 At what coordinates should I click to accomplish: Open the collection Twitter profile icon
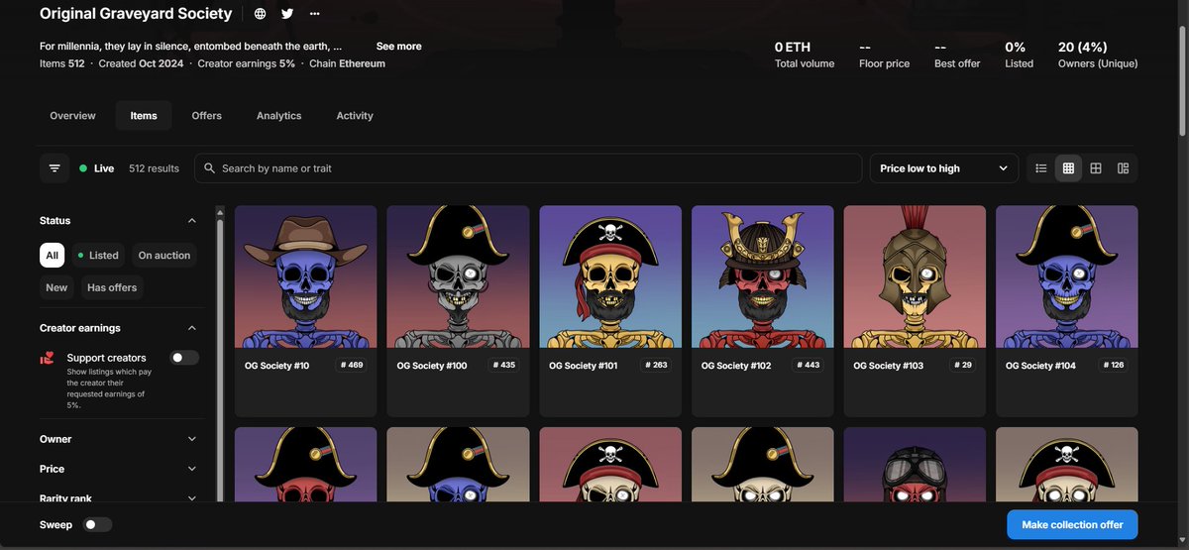(x=287, y=14)
